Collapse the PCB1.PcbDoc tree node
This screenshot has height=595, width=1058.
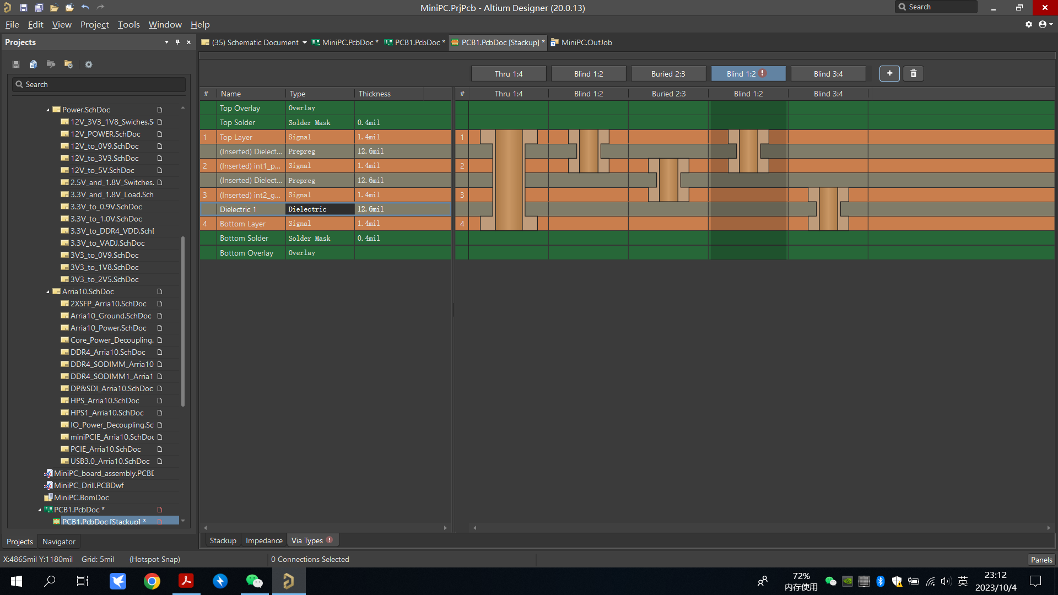pos(40,510)
